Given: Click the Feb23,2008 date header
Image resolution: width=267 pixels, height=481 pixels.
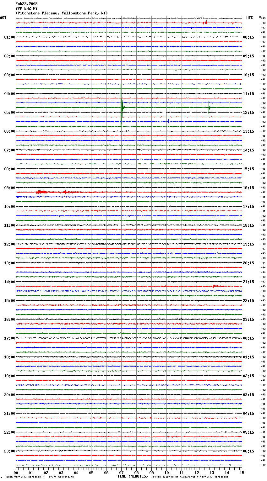Looking at the screenshot, I should tap(26, 4).
